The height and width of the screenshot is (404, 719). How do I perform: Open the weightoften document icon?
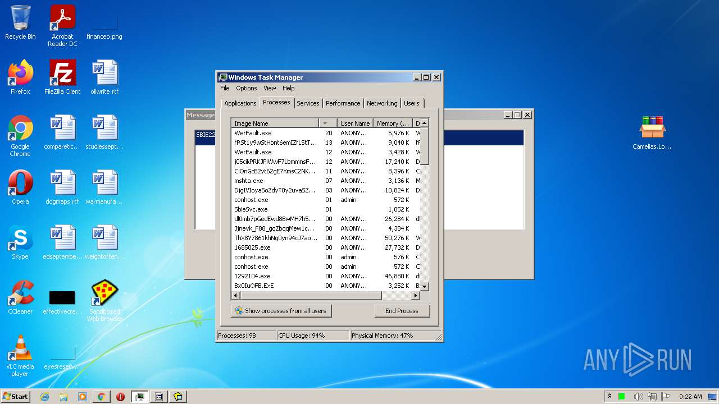point(104,242)
